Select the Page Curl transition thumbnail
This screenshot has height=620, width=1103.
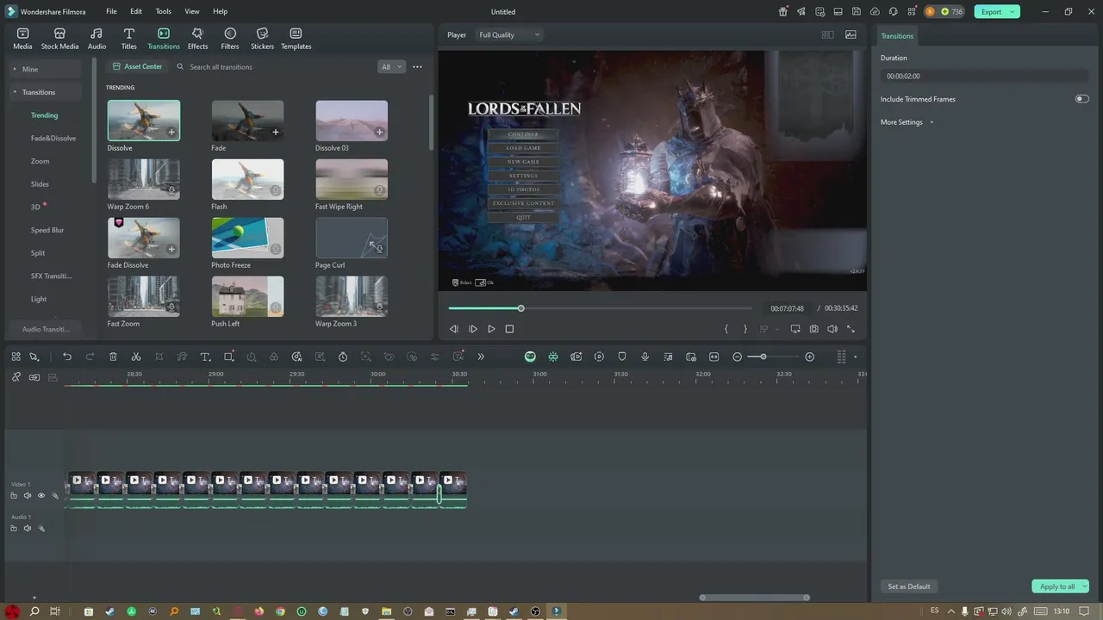point(352,238)
